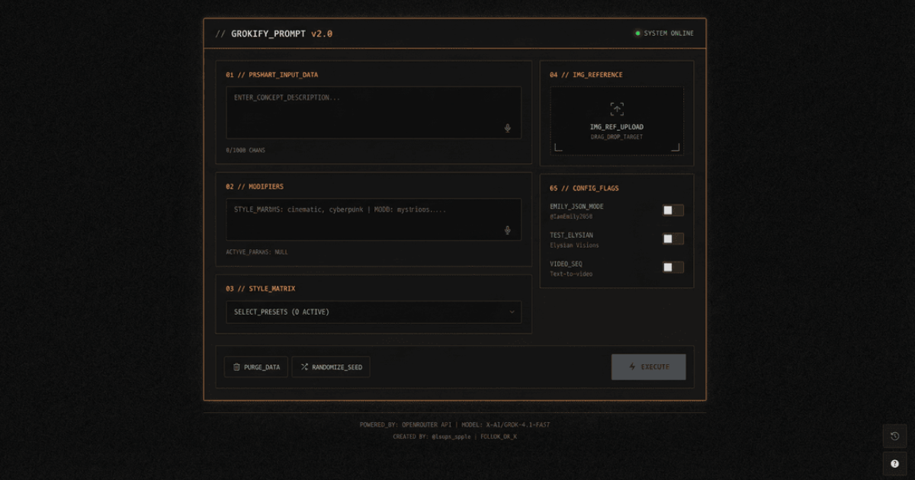Enable the EMILY_JSON_MODE switch
915x480 pixels.
coord(672,210)
